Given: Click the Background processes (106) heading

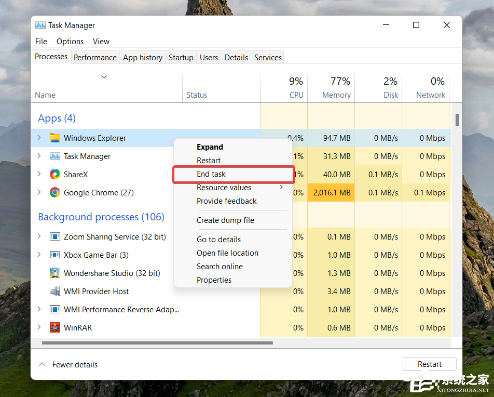Looking at the screenshot, I should [x=101, y=217].
